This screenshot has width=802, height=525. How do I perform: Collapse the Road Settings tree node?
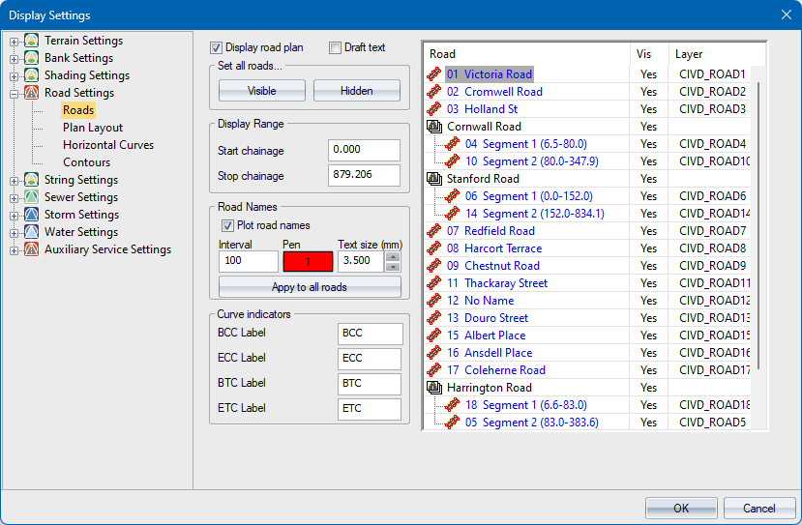pyautogui.click(x=14, y=93)
